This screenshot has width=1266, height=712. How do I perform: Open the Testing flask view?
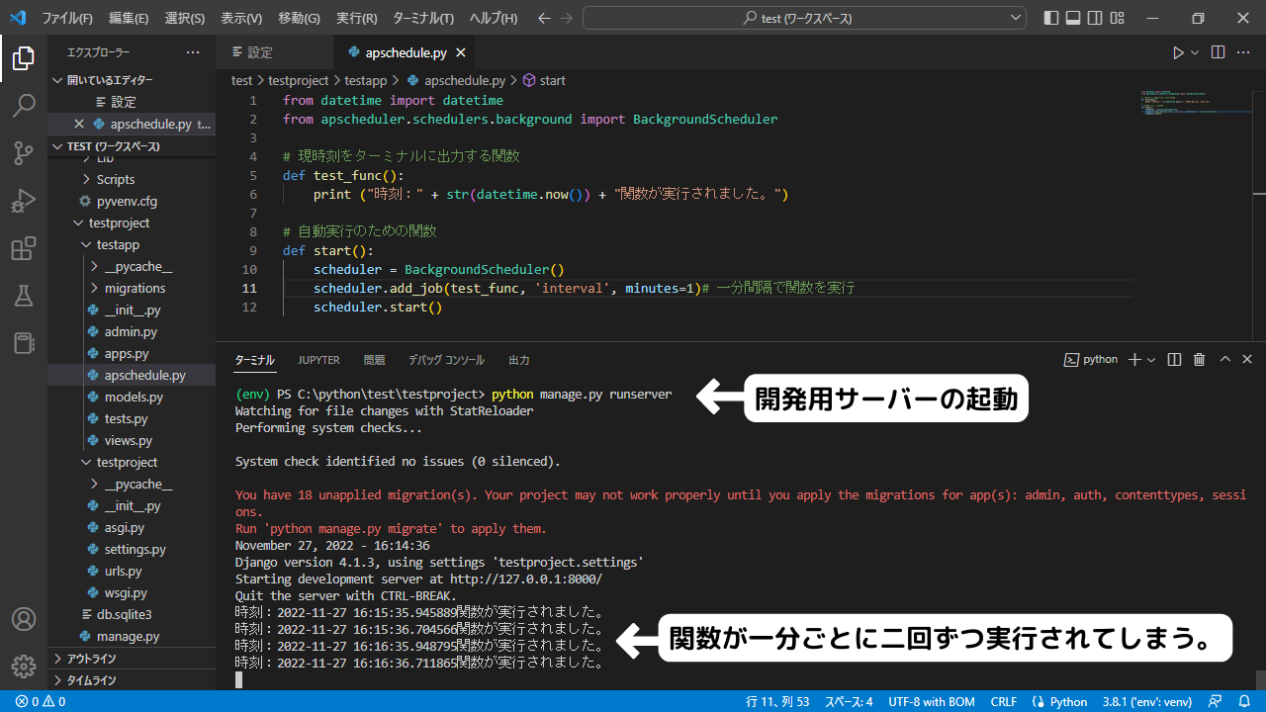coord(24,296)
